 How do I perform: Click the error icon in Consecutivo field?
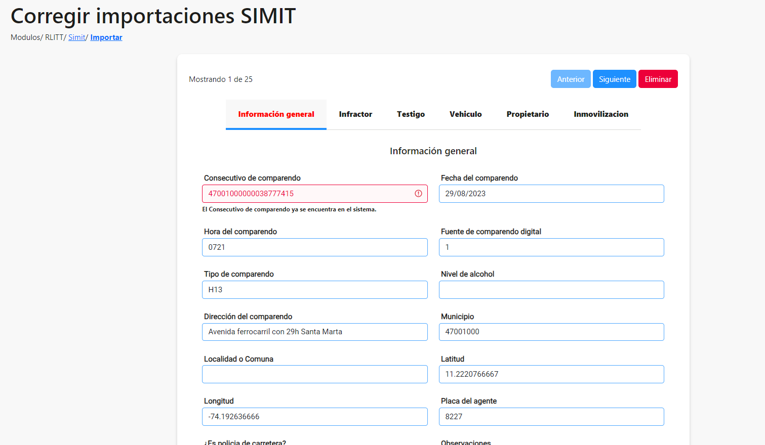click(418, 194)
